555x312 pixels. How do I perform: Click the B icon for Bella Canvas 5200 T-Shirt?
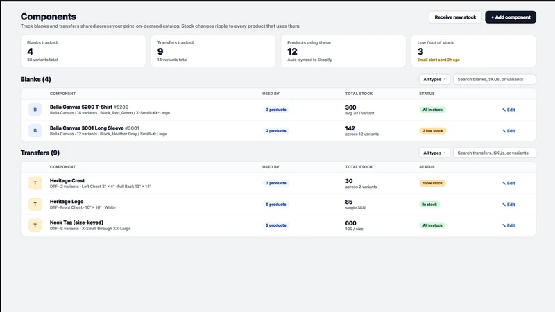click(x=35, y=110)
